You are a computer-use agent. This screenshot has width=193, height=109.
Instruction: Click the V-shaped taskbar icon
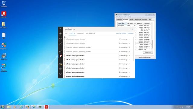click(34, 107)
